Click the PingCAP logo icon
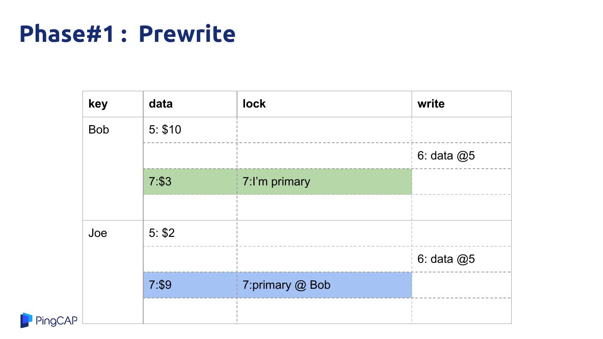Screen dimensions: 603x339 (x=26, y=320)
